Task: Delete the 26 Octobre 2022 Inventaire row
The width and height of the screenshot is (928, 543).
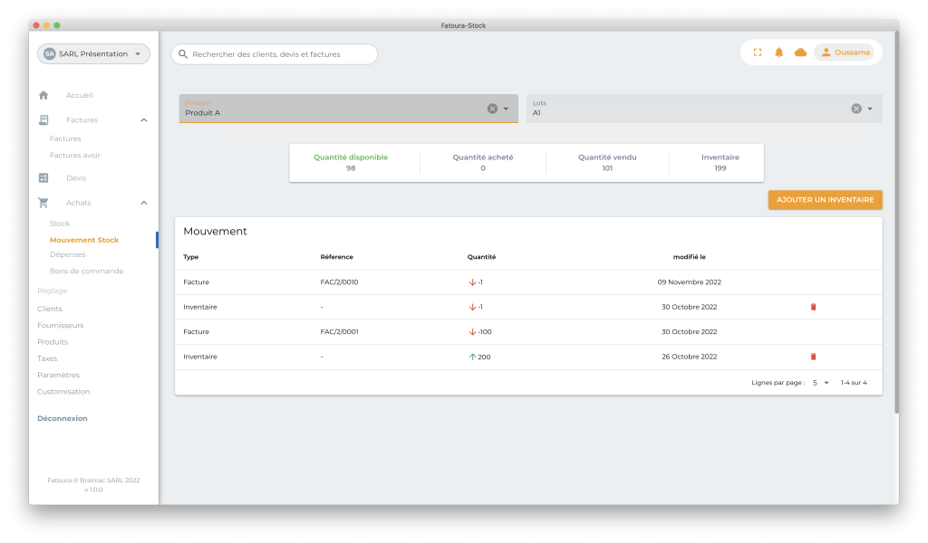Action: coord(813,357)
